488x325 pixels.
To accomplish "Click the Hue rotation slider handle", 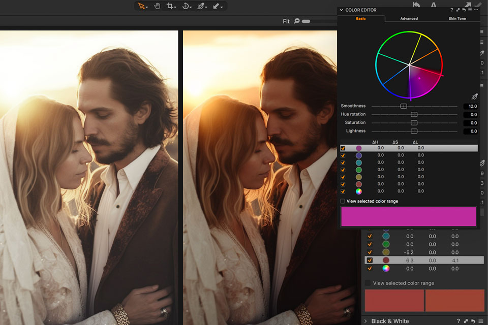I will 414,114.
